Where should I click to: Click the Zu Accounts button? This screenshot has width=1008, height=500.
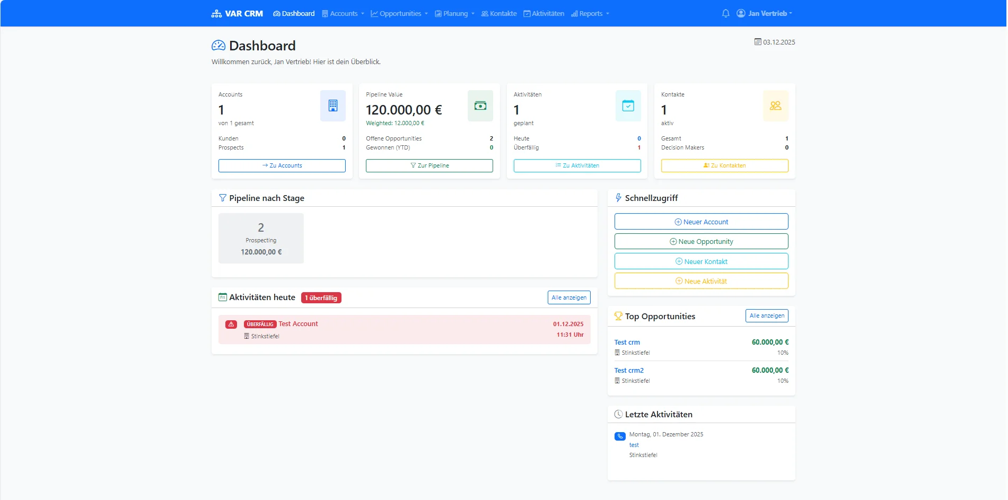[282, 165]
